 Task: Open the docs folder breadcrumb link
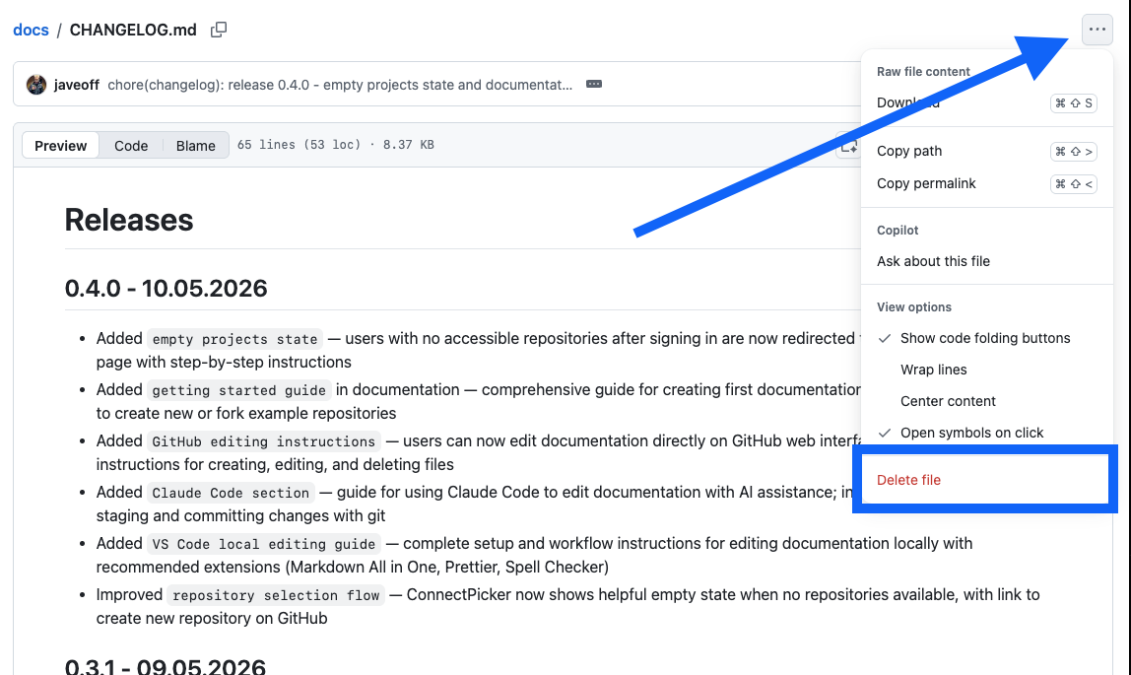tap(31, 30)
